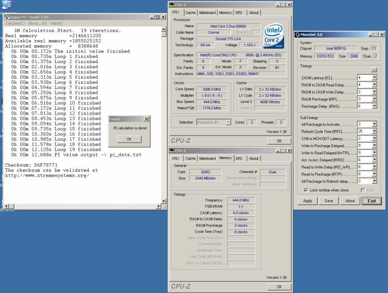Click the MemSet 3.0 title bar icon

[x=297, y=35]
